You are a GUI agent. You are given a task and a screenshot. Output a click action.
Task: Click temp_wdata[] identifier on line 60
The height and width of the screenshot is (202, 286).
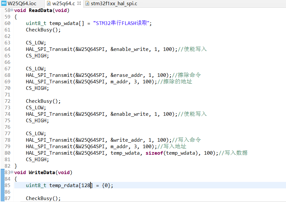(66, 23)
